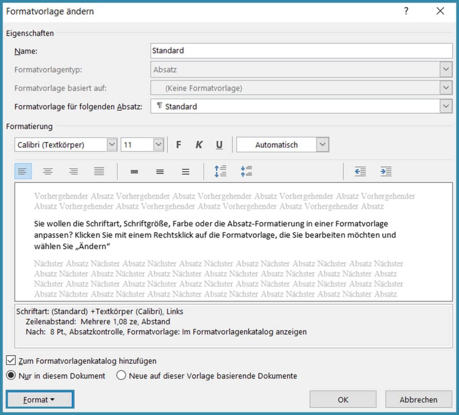Center-align the paragraph text
This screenshot has width=459, height=415.
(x=48, y=171)
